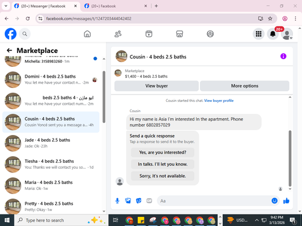This screenshot has height=226, width=302.
Task: Click the install app icon in address bar
Action: [260, 19]
